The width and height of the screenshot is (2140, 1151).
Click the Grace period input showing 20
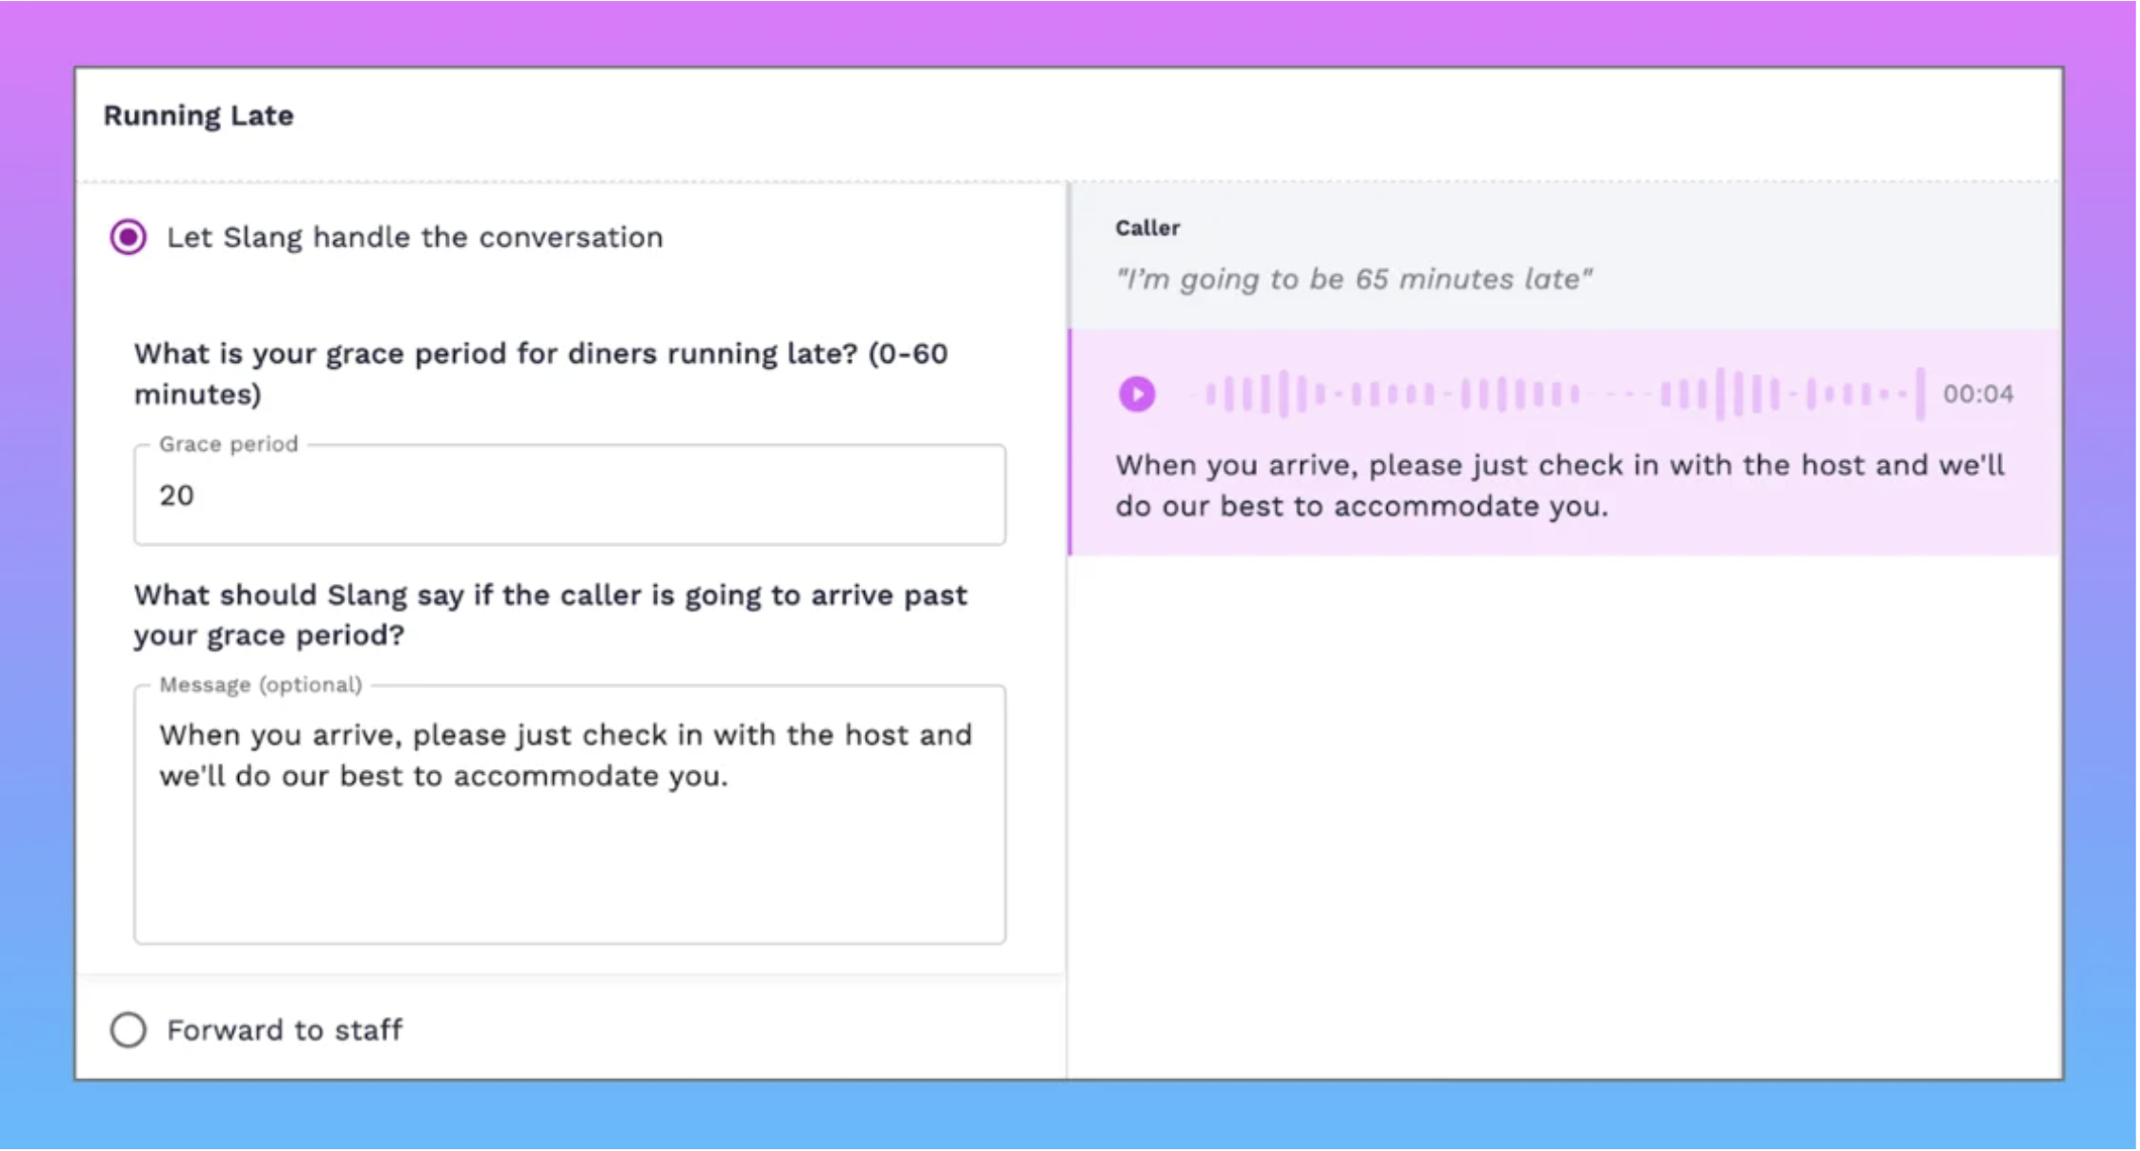(x=569, y=496)
